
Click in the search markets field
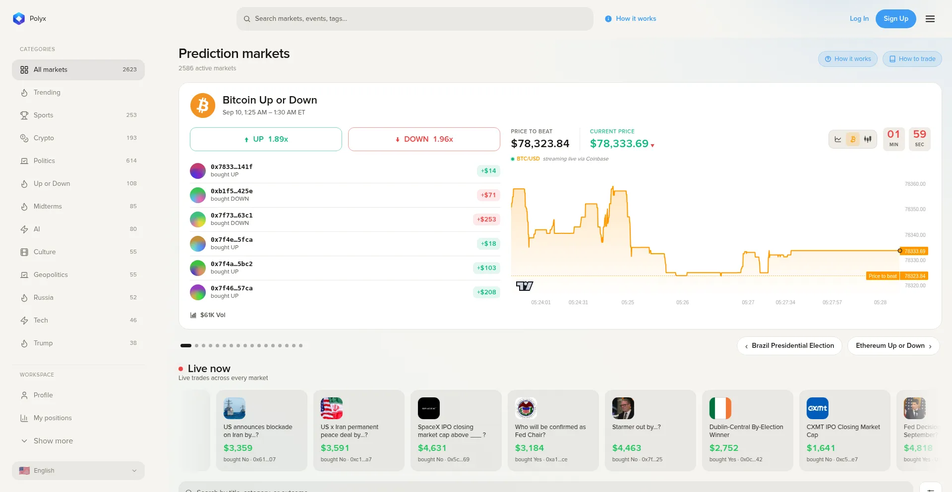[x=415, y=19]
